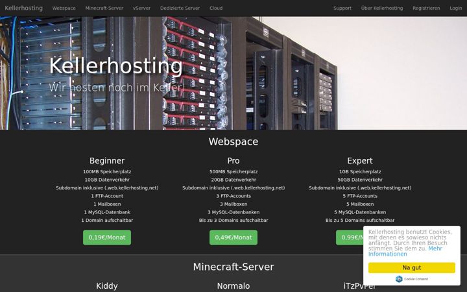Order Beginner plan for 0,19€/Monat
467x292 pixels.
tap(107, 237)
